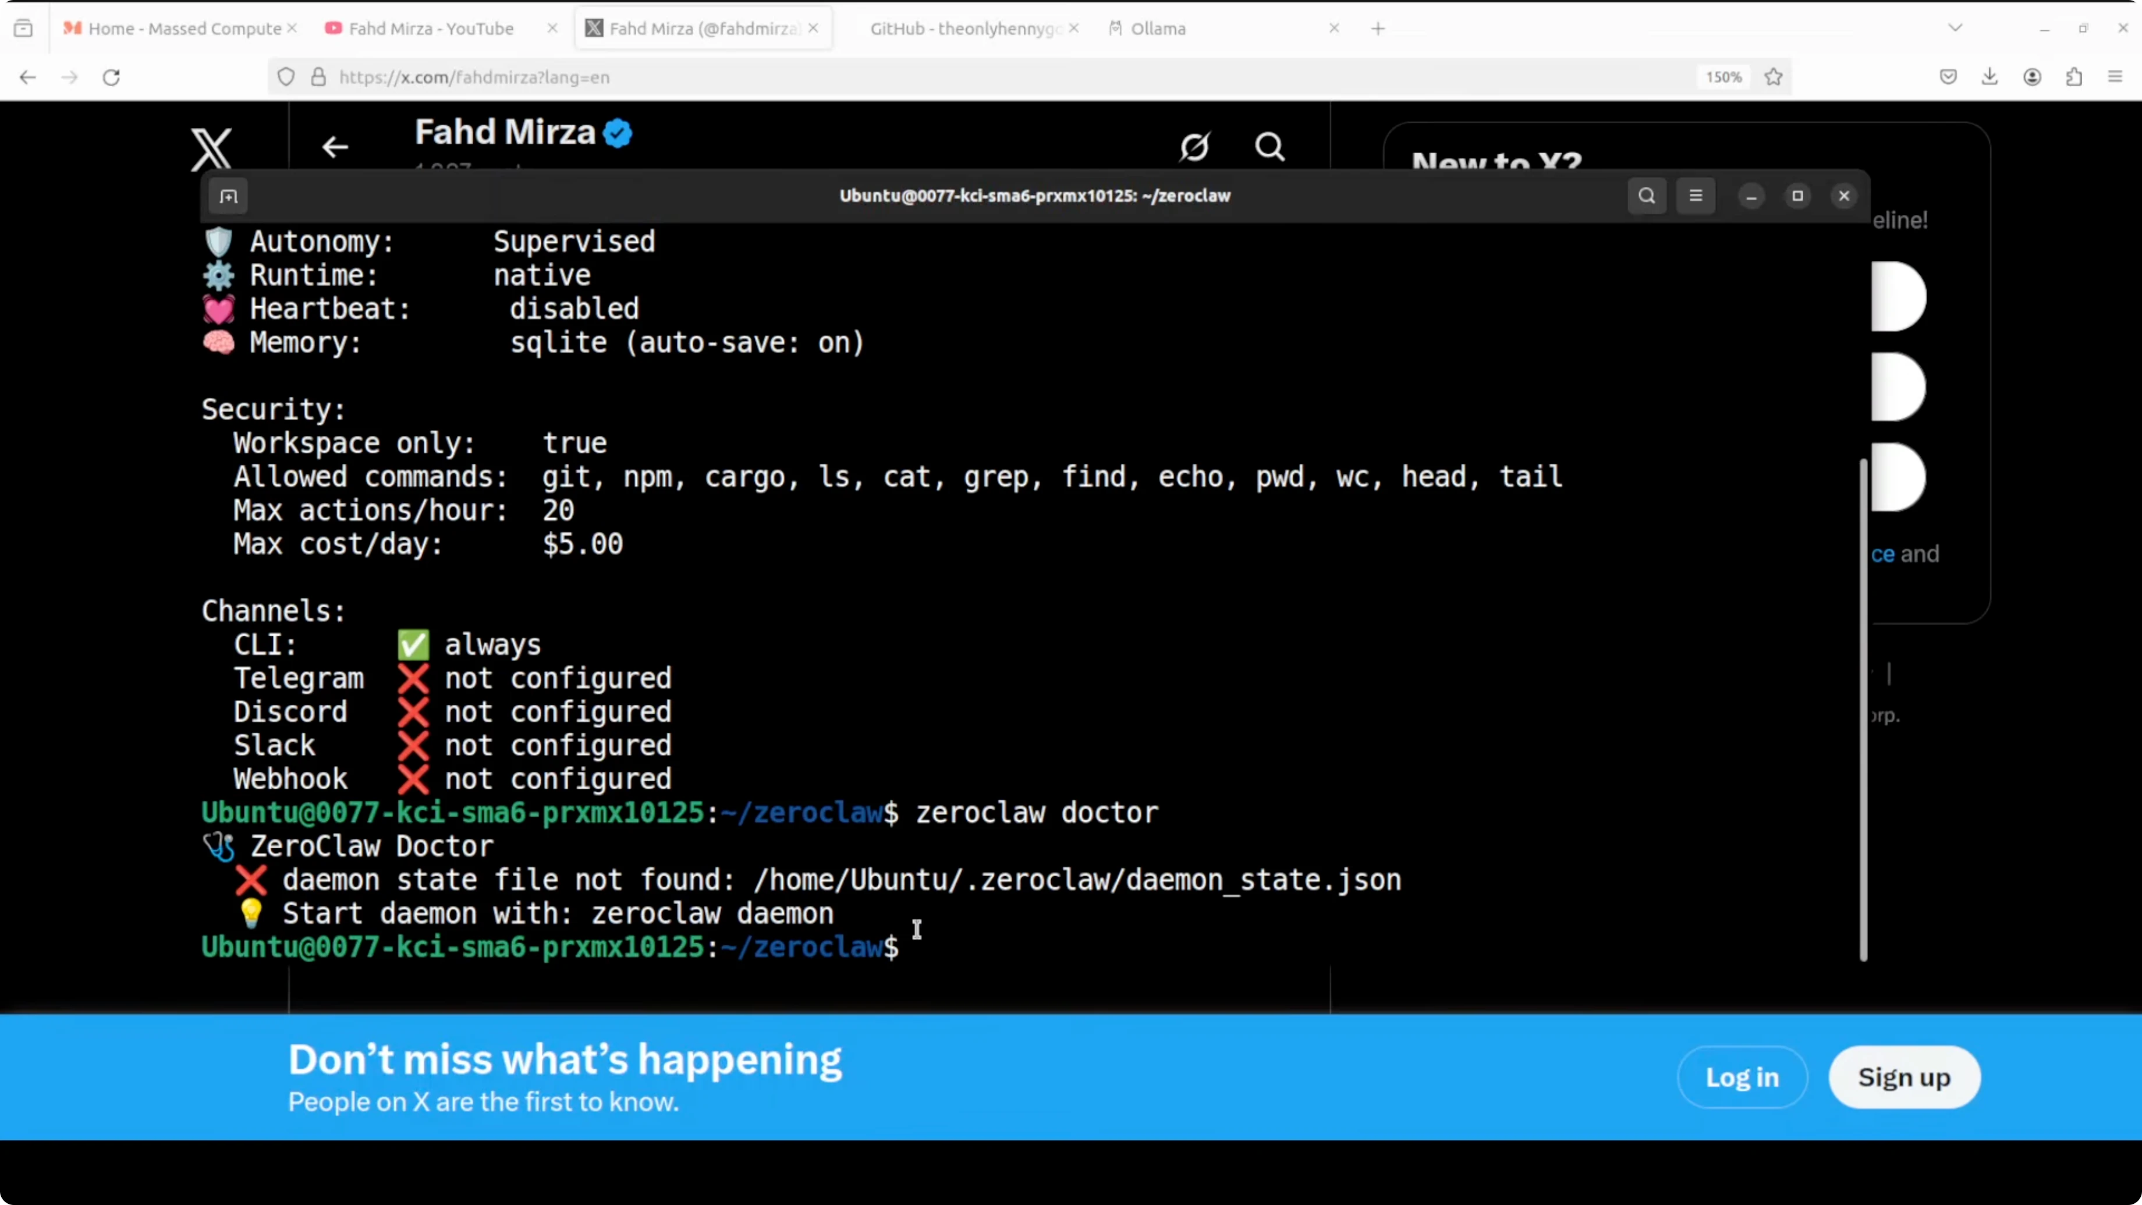The height and width of the screenshot is (1205, 2142).
Task: Click the Log in button
Action: pos(1742,1077)
